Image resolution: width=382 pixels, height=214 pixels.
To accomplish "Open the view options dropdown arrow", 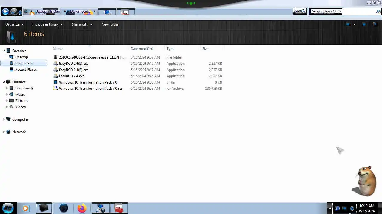I will [x=354, y=24].
